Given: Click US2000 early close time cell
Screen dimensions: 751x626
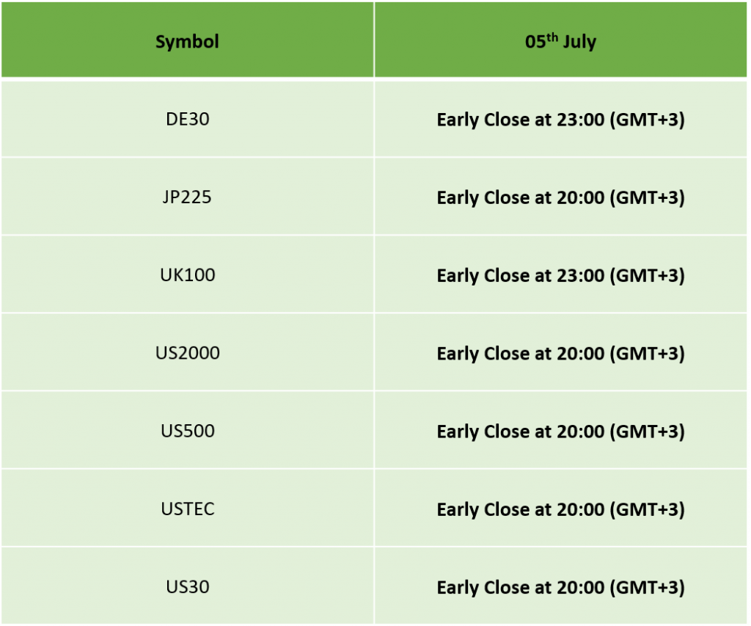Looking at the screenshot, I should pyautogui.click(x=560, y=353).
